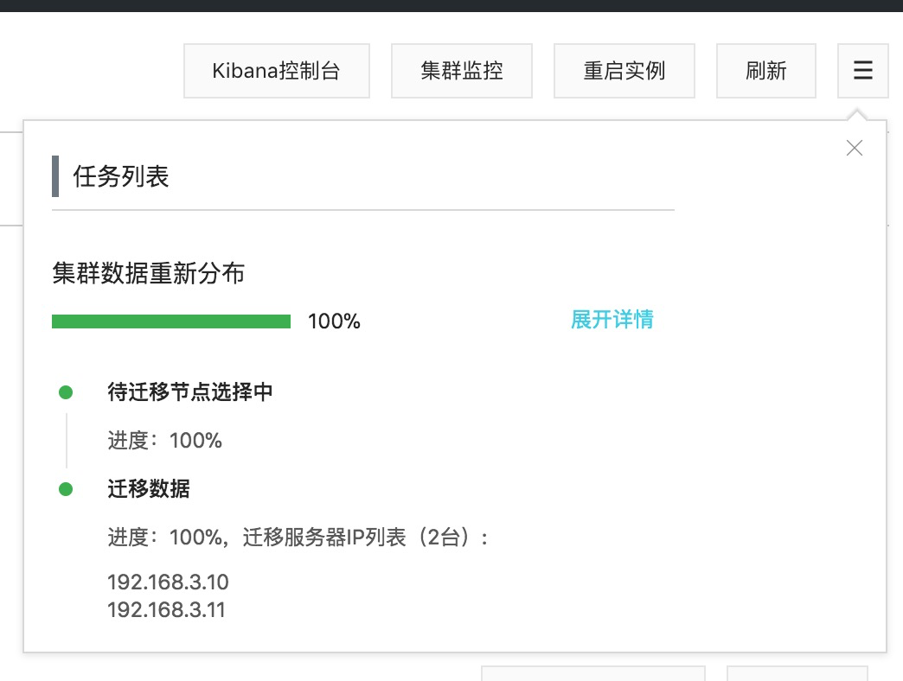Expand details via 展开详情 link
The width and height of the screenshot is (903, 681).
pos(612,320)
